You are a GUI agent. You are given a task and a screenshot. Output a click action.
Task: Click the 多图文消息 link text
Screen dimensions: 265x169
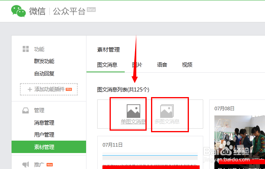pyautogui.click(x=167, y=121)
